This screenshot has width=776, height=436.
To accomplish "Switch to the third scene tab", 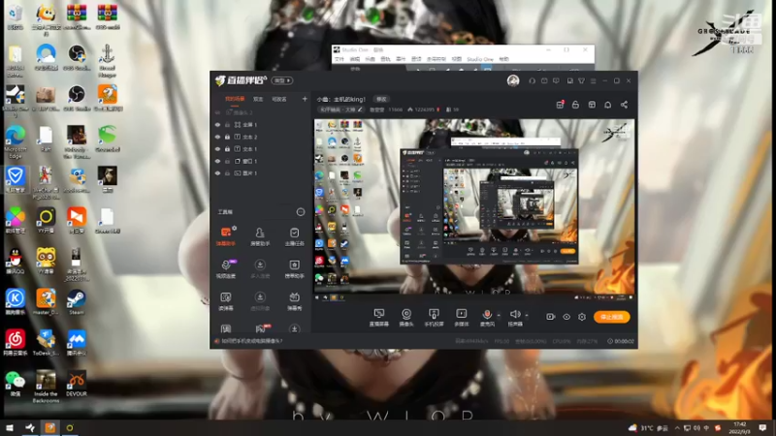I will (x=279, y=99).
